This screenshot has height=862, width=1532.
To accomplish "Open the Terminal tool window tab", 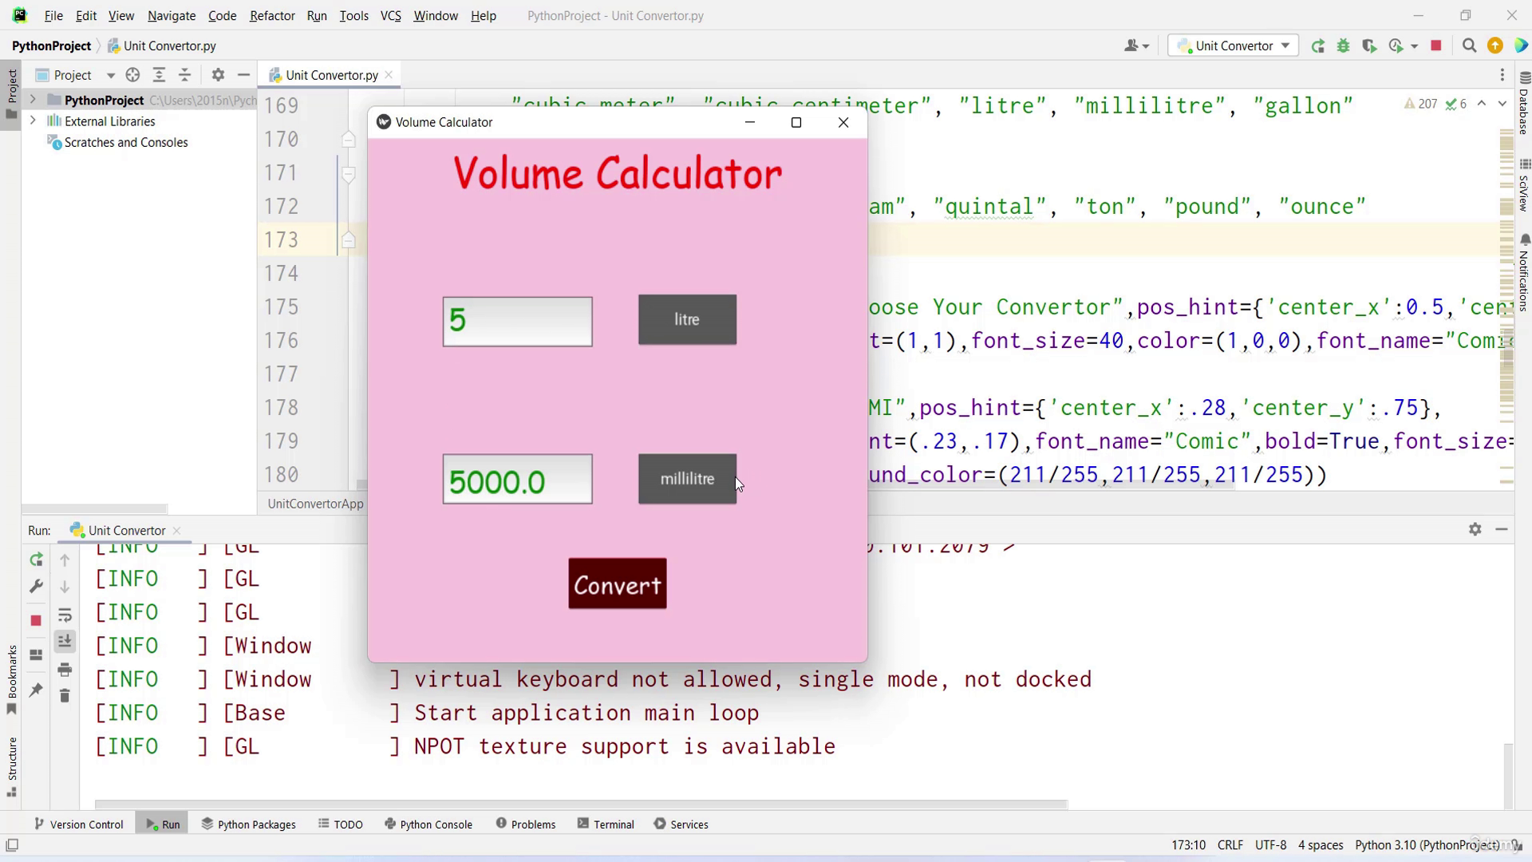I will point(606,824).
